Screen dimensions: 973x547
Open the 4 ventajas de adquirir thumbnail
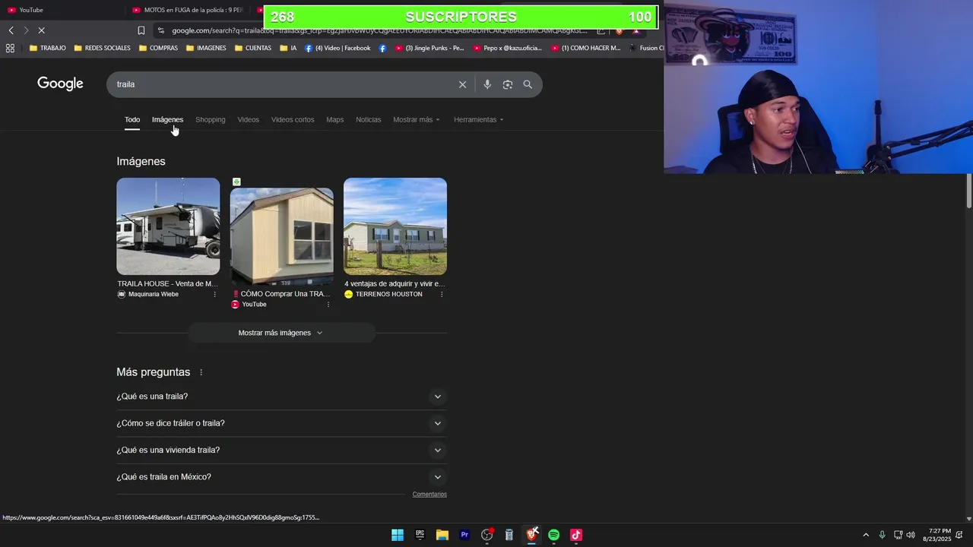pos(395,226)
